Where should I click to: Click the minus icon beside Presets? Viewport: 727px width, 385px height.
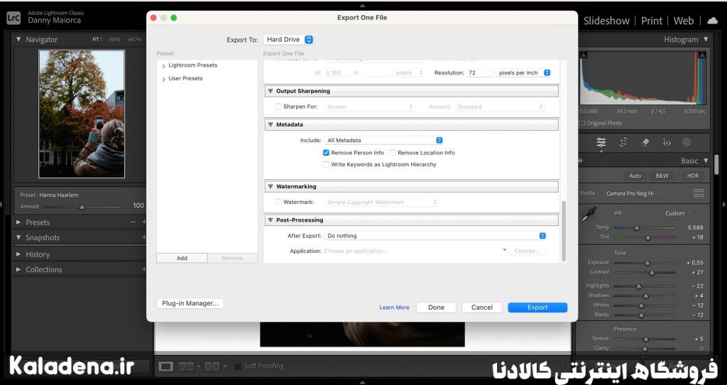133,222
